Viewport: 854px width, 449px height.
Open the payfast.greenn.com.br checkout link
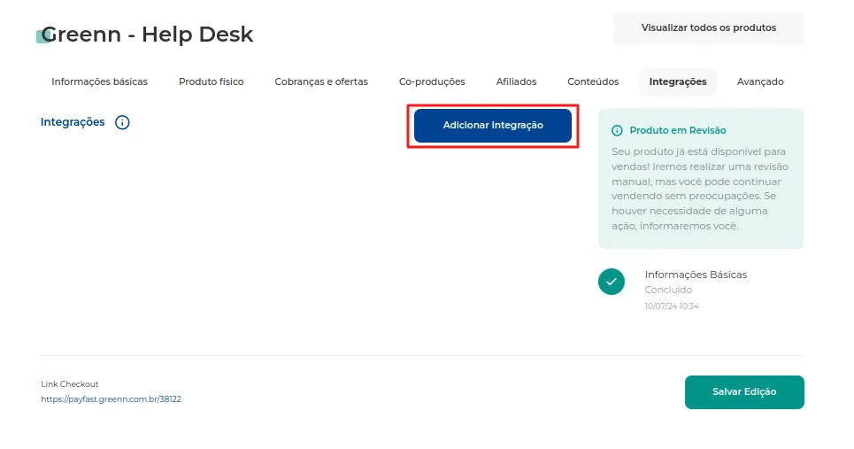(x=112, y=399)
